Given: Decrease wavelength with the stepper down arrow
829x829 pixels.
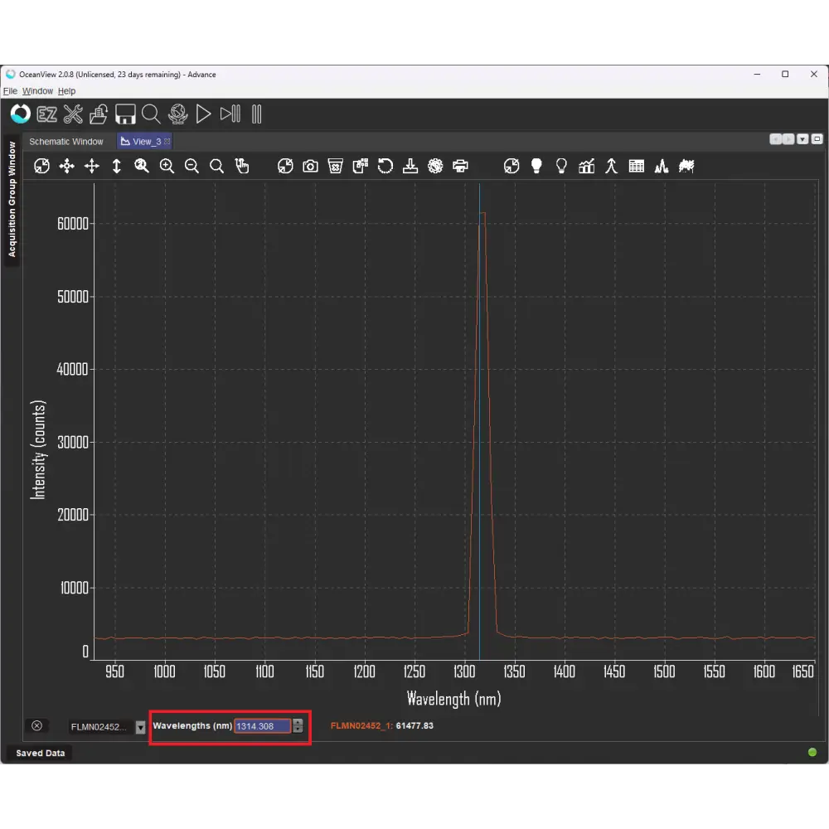Looking at the screenshot, I should [x=298, y=730].
